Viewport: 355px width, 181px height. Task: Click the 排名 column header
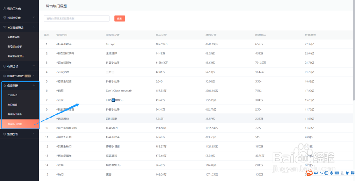click(47, 35)
